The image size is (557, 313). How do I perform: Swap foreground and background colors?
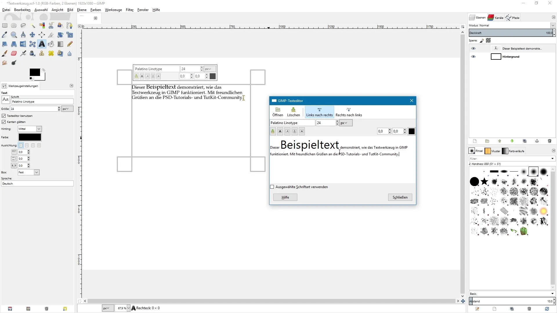click(x=44, y=70)
